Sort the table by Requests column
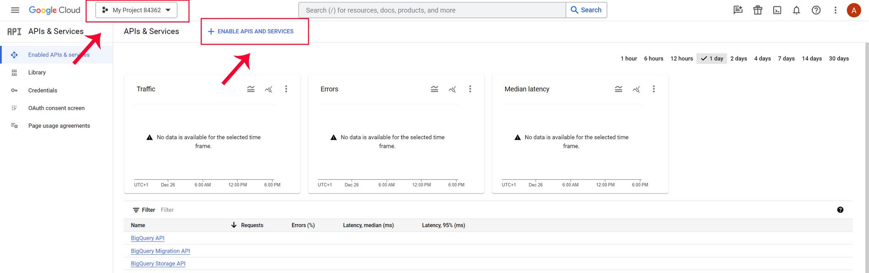The width and height of the screenshot is (869, 273). (x=252, y=225)
